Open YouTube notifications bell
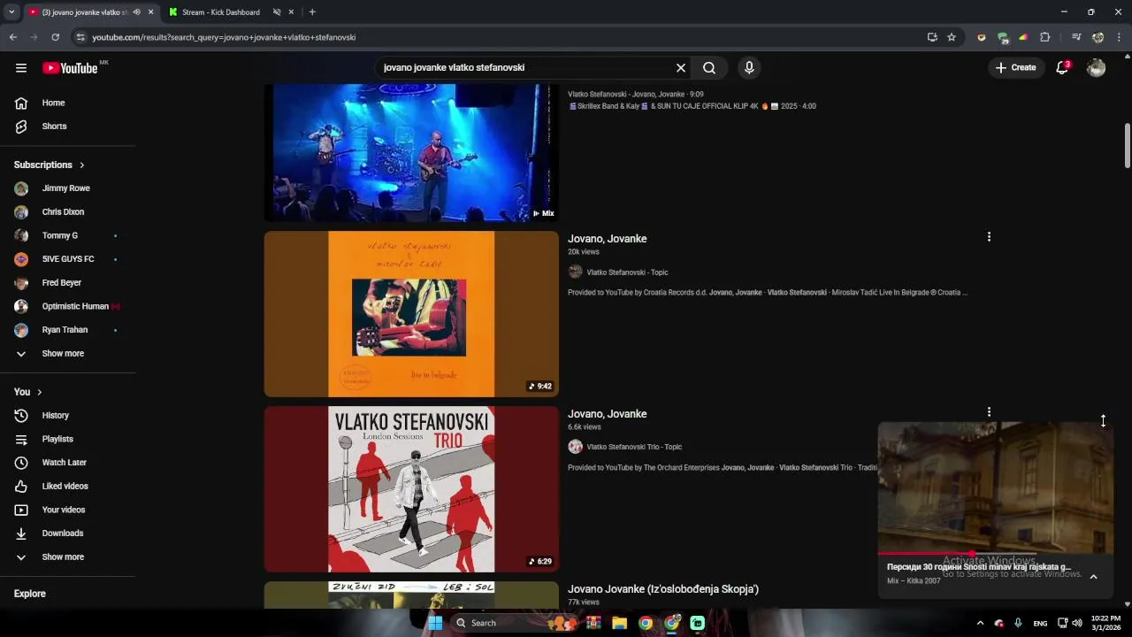Screen dimensions: 1132x637 (1063, 68)
